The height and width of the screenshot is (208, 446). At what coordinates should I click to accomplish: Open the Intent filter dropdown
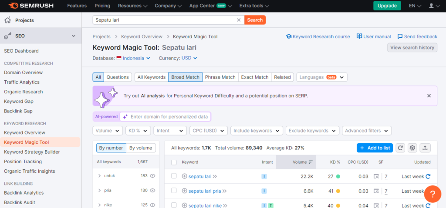pyautogui.click(x=170, y=131)
